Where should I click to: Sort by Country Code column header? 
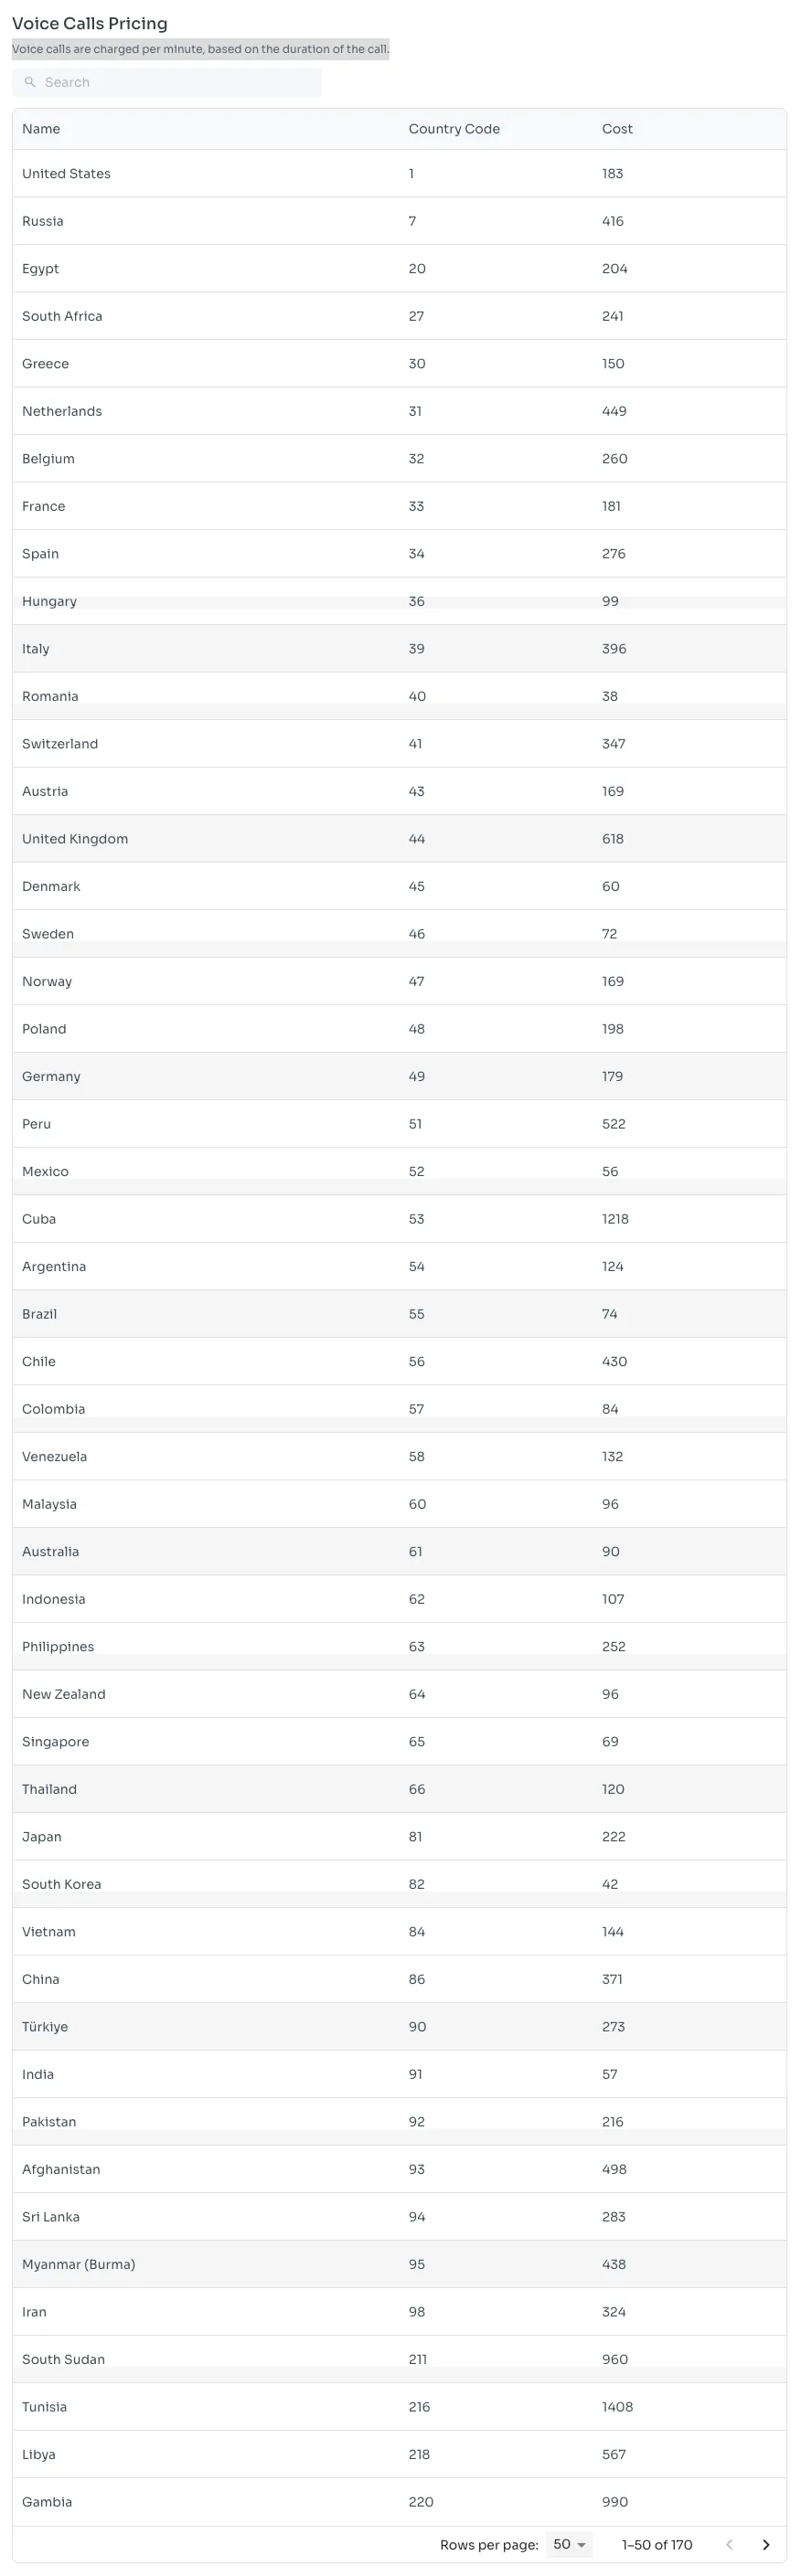click(x=454, y=129)
